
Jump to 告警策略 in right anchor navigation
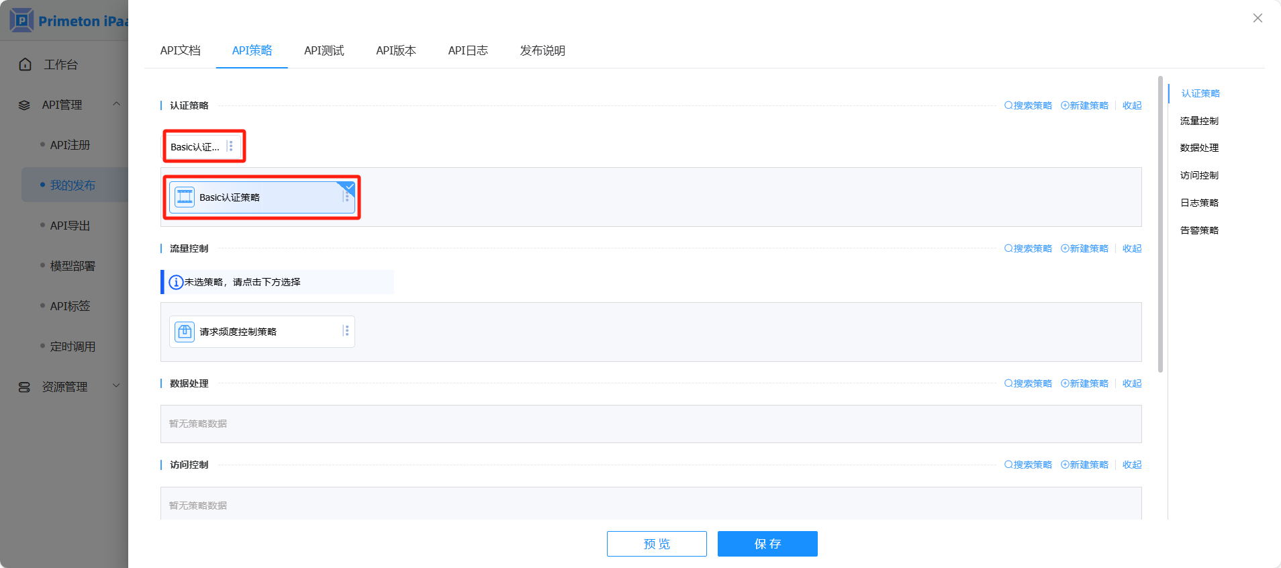[1199, 230]
